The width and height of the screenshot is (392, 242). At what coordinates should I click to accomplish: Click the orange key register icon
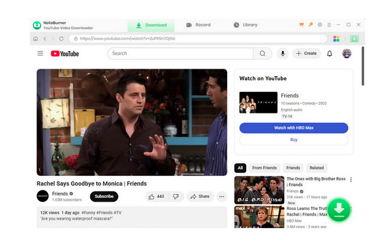coord(311,25)
